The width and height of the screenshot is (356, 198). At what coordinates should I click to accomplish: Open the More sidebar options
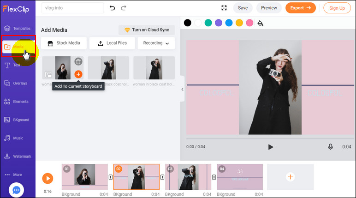click(x=13, y=174)
